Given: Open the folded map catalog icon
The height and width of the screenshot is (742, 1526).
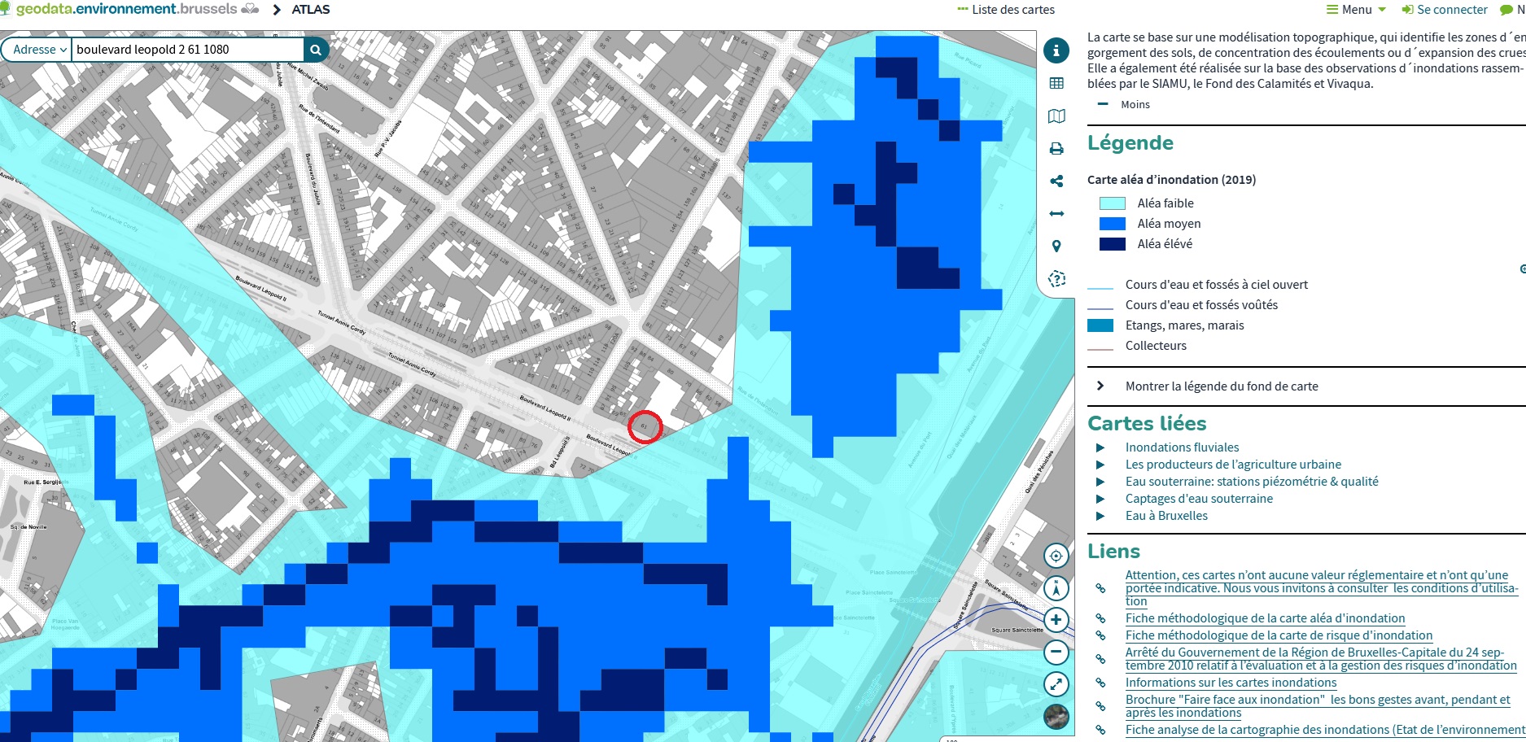Looking at the screenshot, I should click(x=1056, y=116).
